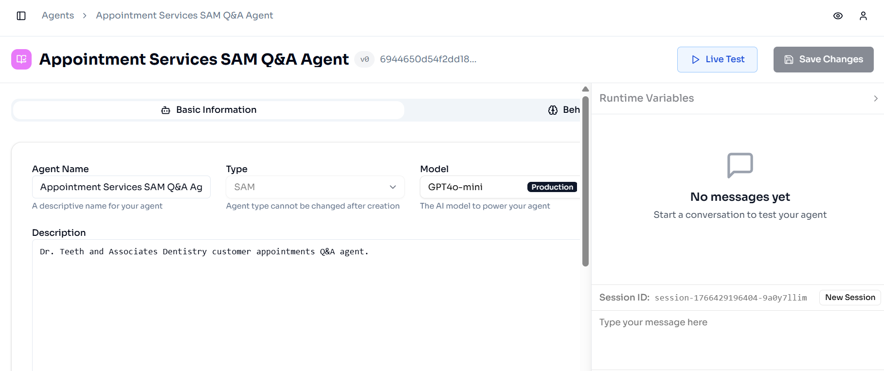884x371 pixels.
Task: Expand the Runtime Variables panel
Action: tap(875, 98)
